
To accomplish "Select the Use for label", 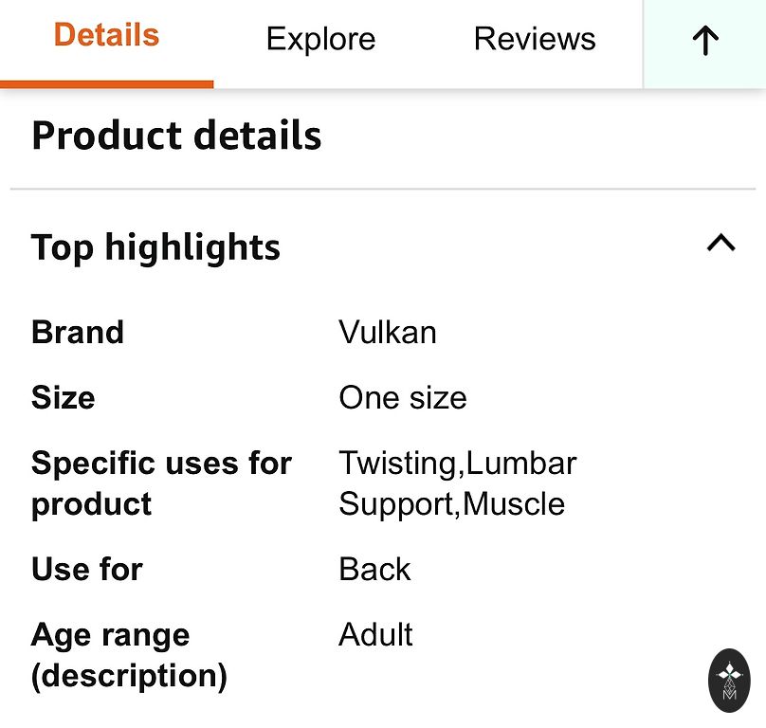I will (87, 569).
